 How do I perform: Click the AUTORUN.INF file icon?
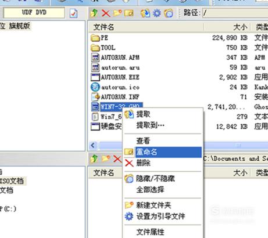point(95,97)
